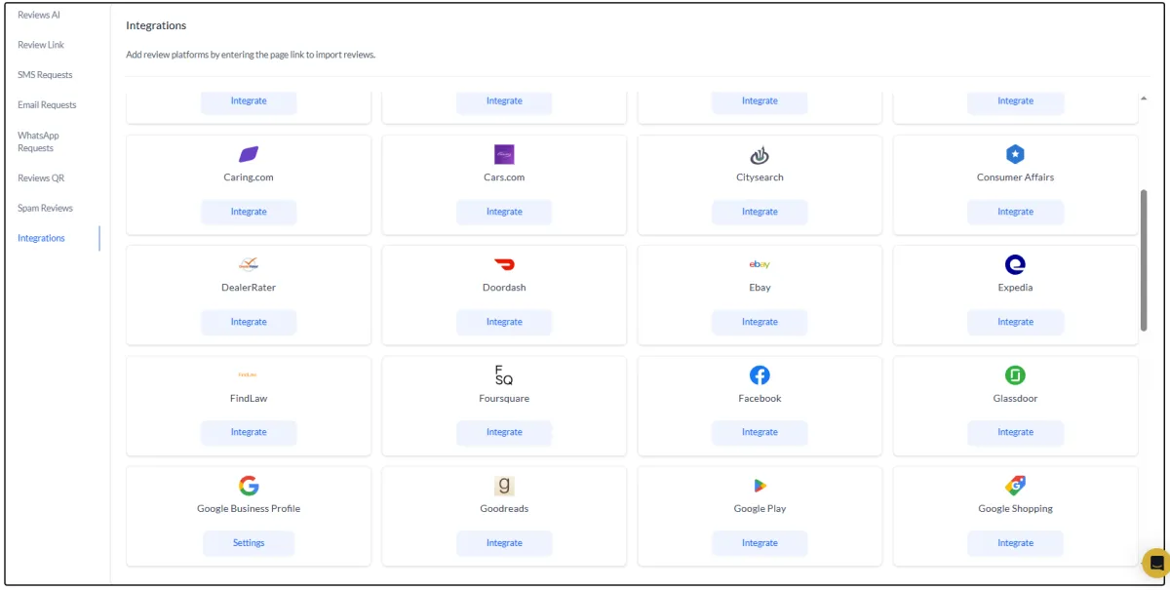Click the Foursquare label text
1170x590 pixels.
[504, 399]
